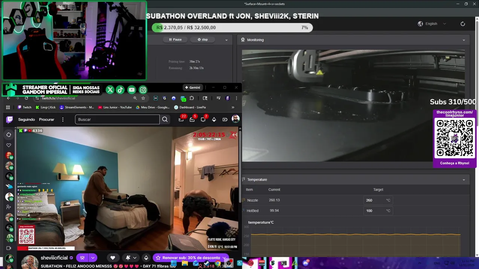Image resolution: width=479 pixels, height=269 pixels.
Task: Collapse the Temperature panel
Action: point(464,180)
